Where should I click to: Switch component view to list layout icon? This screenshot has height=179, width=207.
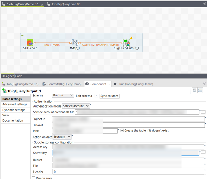tap(200, 91)
